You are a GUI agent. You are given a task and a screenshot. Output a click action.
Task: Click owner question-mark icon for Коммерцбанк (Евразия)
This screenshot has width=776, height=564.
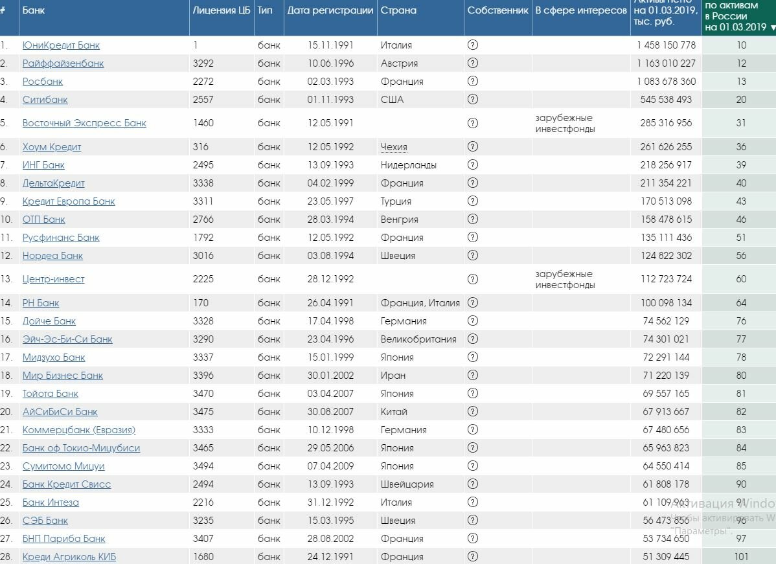click(473, 429)
